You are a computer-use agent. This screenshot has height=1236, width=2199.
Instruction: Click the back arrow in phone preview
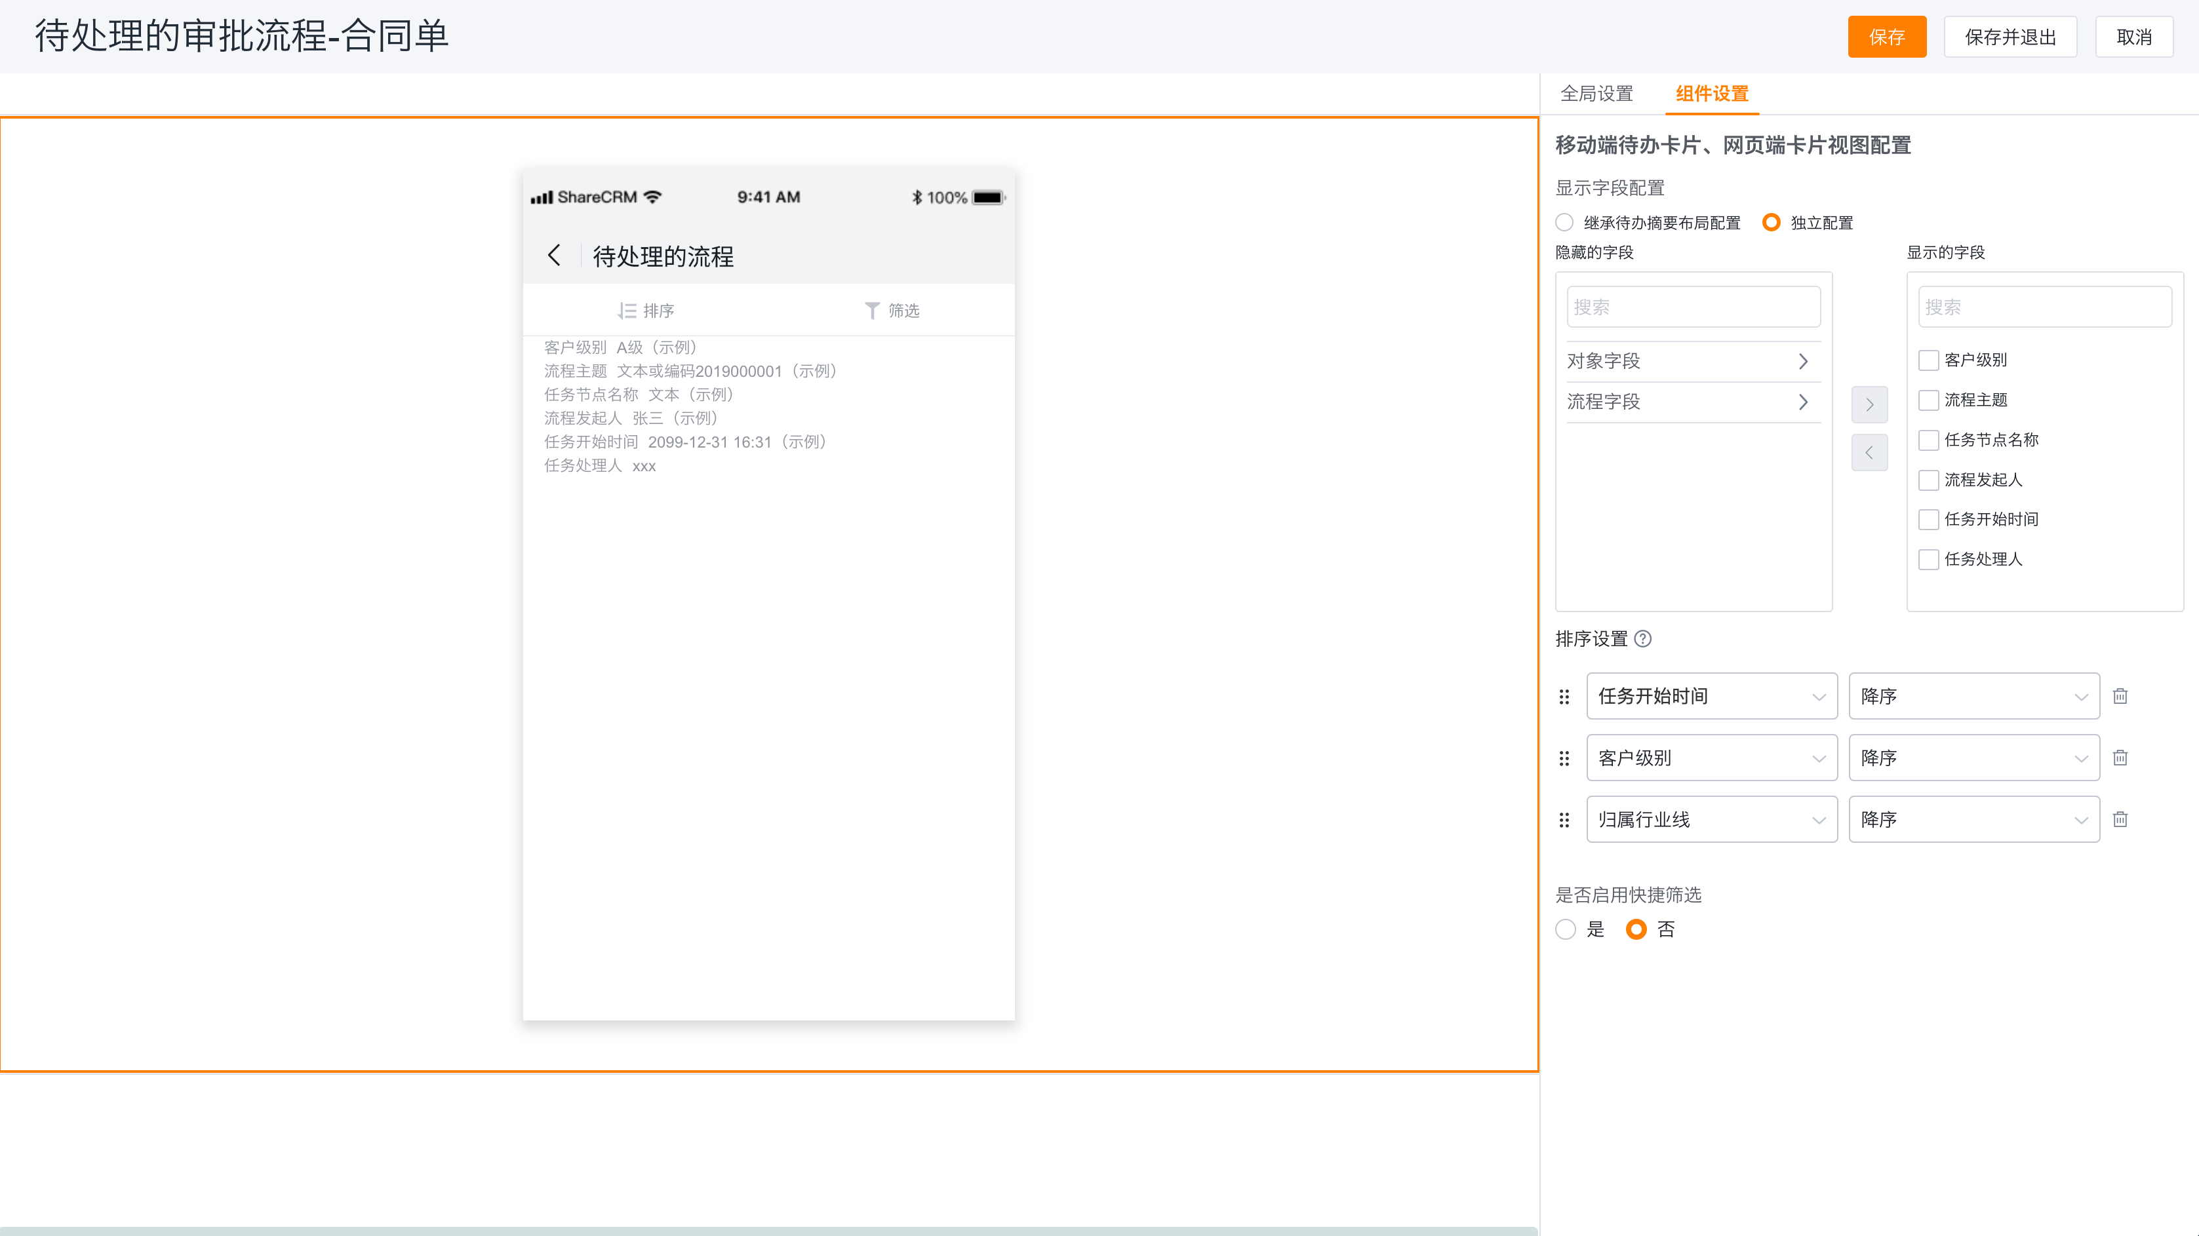[x=554, y=255]
